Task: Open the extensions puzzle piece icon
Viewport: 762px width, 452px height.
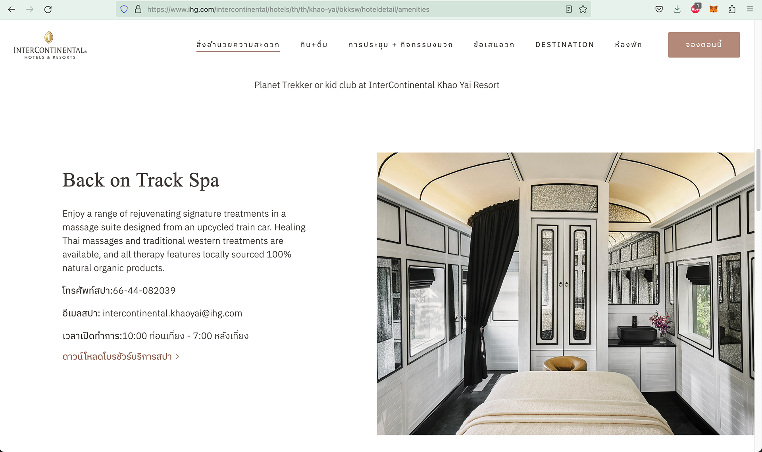Action: pos(732,9)
